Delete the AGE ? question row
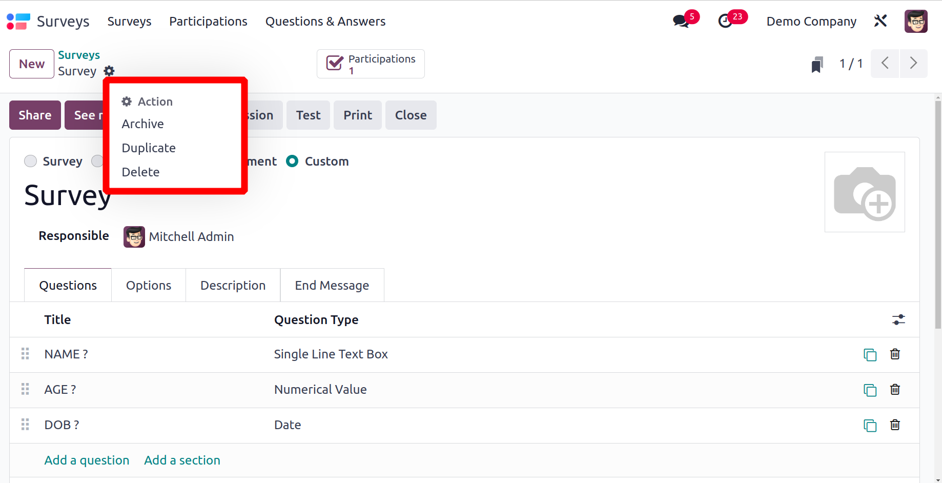The height and width of the screenshot is (483, 942). 895,389
